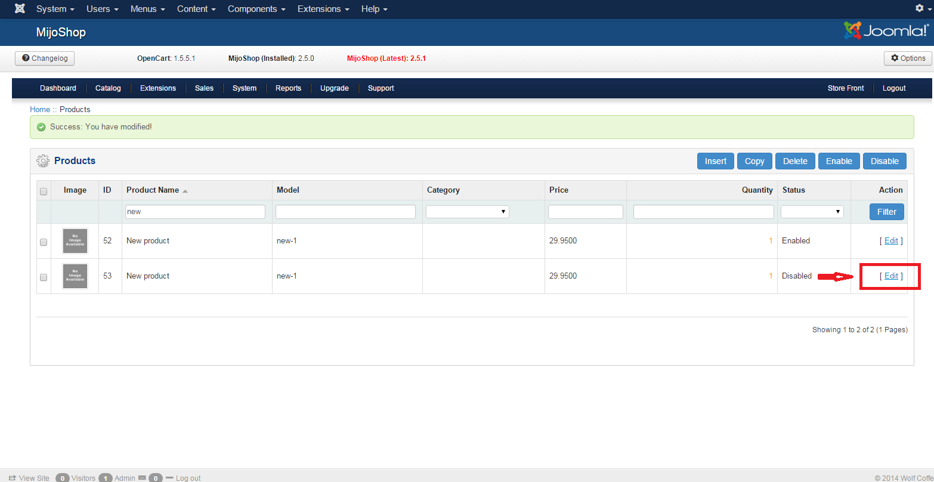Click View Site icon in status bar
The height and width of the screenshot is (482, 934).
point(12,478)
